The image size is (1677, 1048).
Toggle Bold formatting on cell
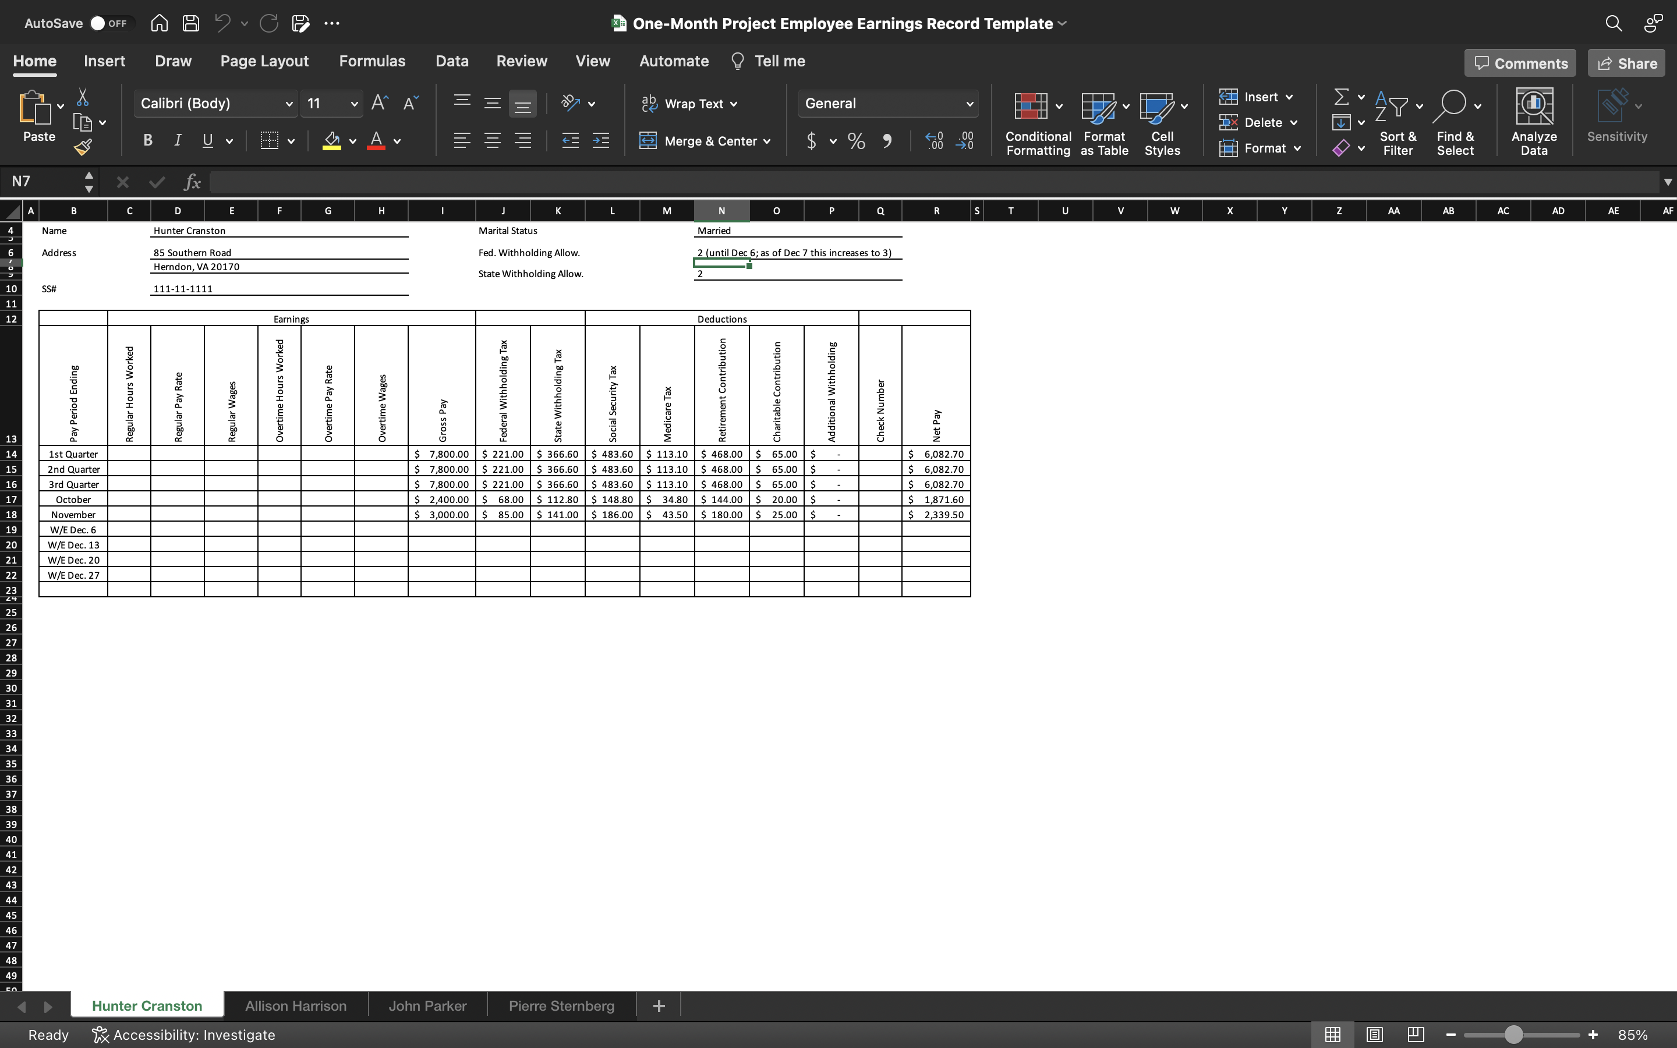[x=147, y=141]
